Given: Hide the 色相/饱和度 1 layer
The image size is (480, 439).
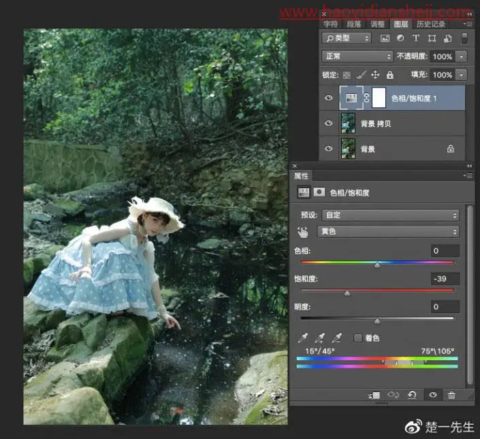Looking at the screenshot, I should tap(328, 98).
